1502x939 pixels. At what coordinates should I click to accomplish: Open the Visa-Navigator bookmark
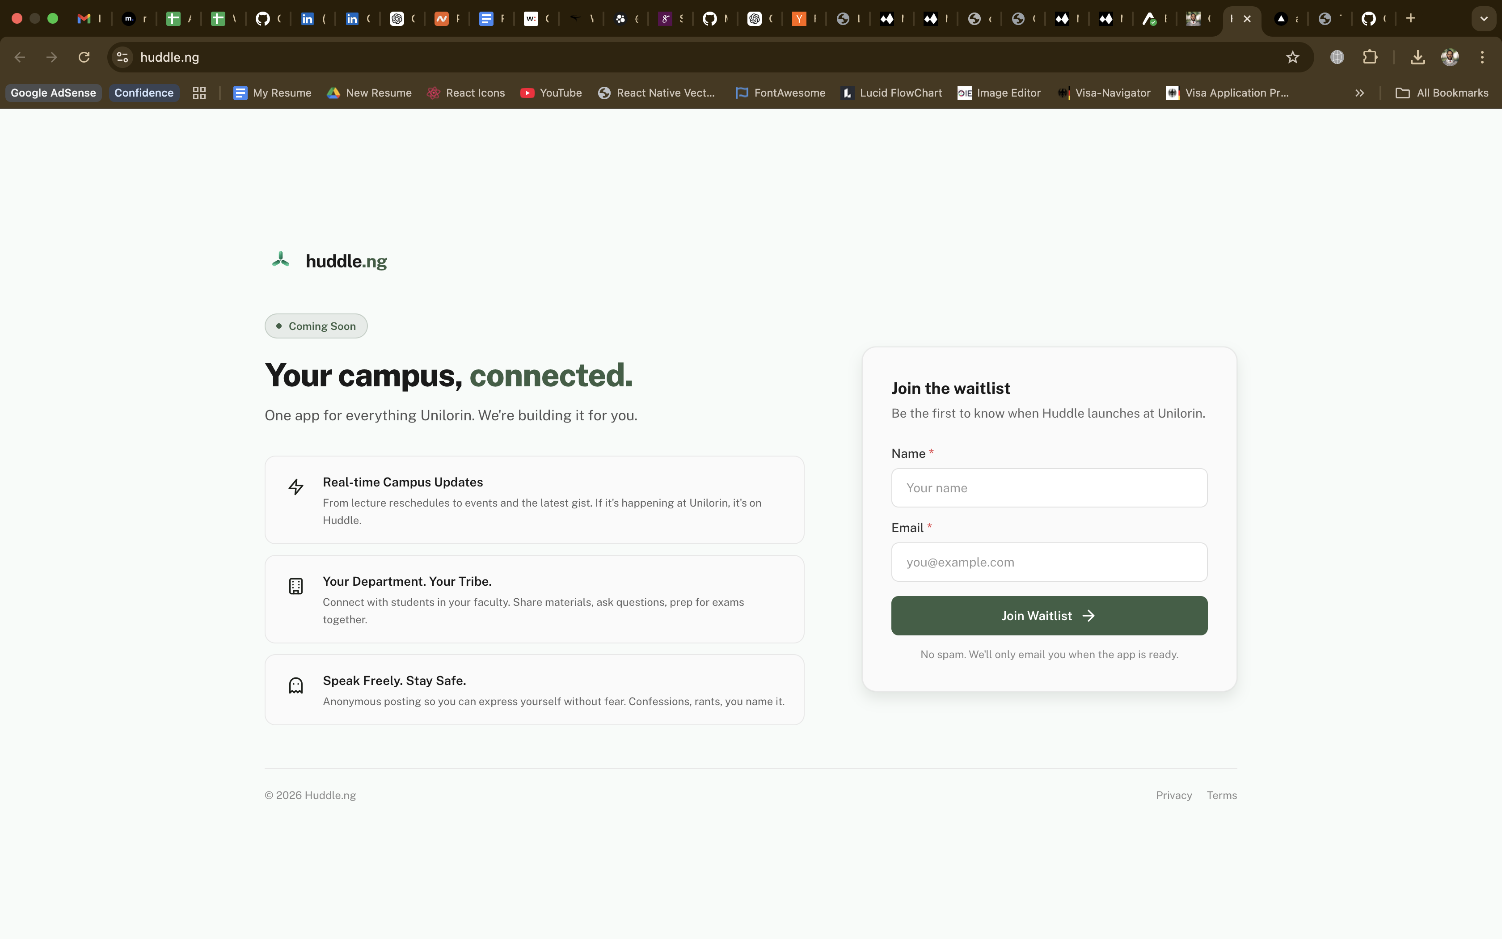click(x=1104, y=93)
